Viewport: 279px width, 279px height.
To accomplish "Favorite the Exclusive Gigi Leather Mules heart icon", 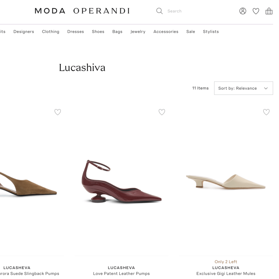I will (x=266, y=112).
